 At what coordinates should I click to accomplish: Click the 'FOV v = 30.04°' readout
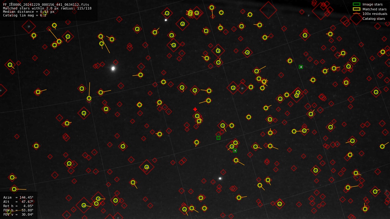(18, 214)
